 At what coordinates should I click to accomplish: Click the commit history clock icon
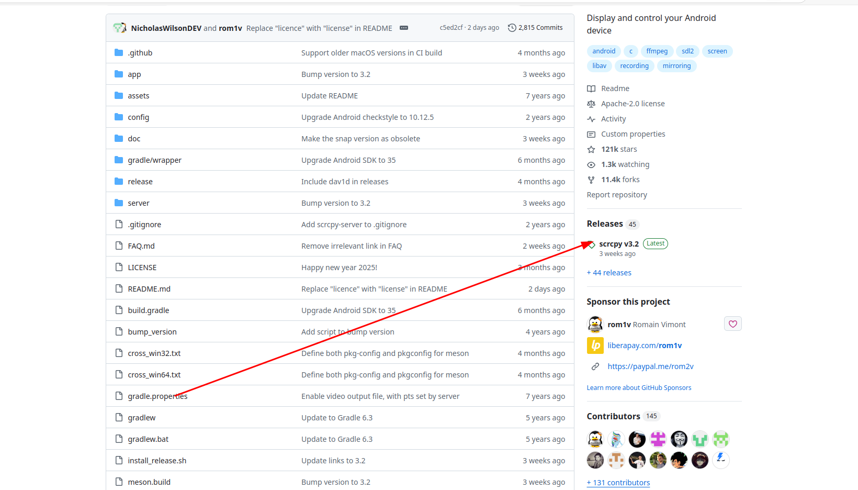click(x=512, y=28)
